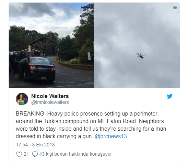Click the wooden gate arch in left photo
The width and height of the screenshot is (188, 168).
click(43, 41)
